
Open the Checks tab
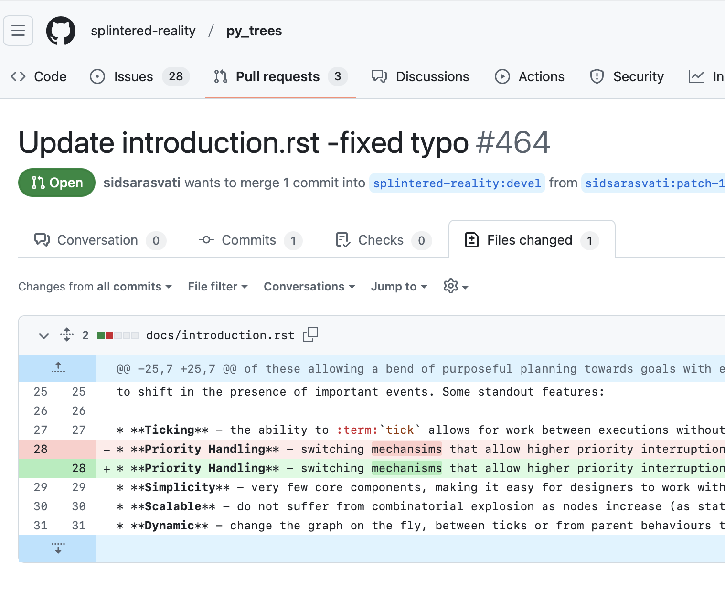click(383, 240)
